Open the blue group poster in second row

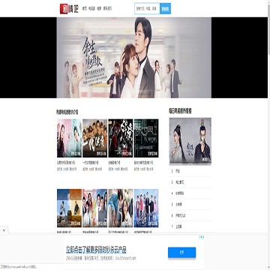click(x=146, y=208)
